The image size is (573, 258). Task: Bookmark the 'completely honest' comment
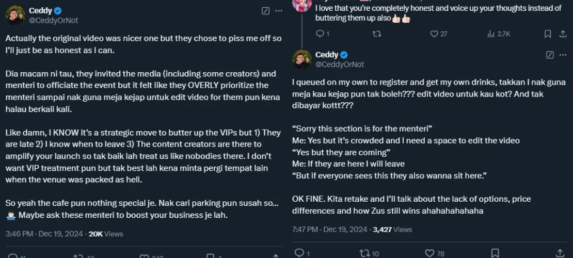(x=548, y=34)
